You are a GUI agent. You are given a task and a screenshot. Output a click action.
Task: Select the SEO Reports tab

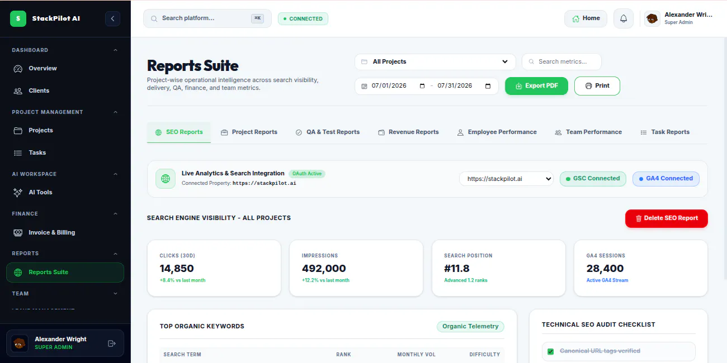[179, 132]
